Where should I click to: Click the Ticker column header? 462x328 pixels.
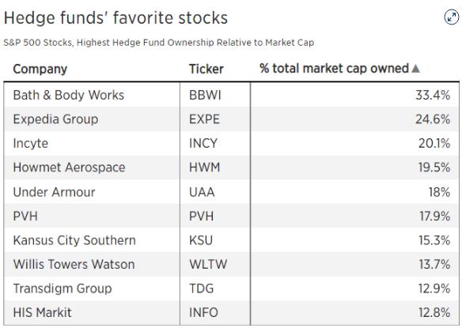click(x=206, y=70)
